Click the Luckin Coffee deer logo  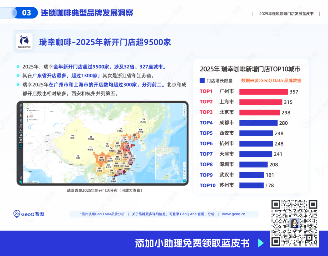pos(24,42)
